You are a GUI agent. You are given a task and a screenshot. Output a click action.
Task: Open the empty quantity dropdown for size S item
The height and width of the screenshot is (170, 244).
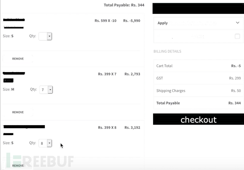coord(45,36)
